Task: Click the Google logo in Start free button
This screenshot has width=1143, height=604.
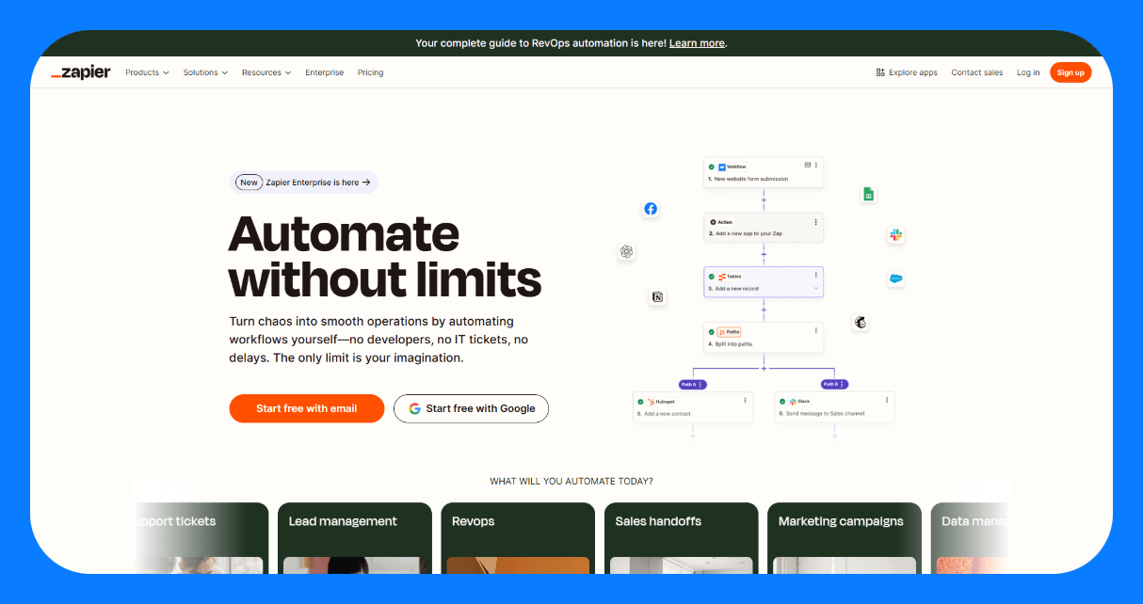Action: 414,408
